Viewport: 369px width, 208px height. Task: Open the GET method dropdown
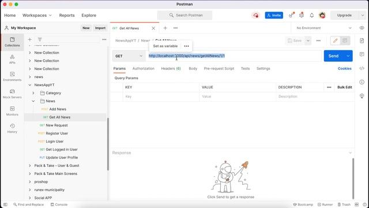[129, 56]
